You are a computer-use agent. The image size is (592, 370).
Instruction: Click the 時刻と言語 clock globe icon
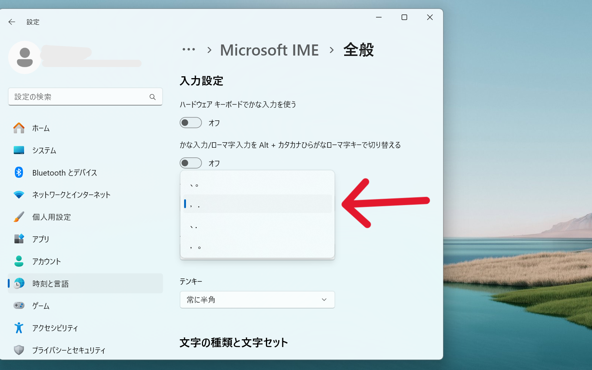coord(19,283)
